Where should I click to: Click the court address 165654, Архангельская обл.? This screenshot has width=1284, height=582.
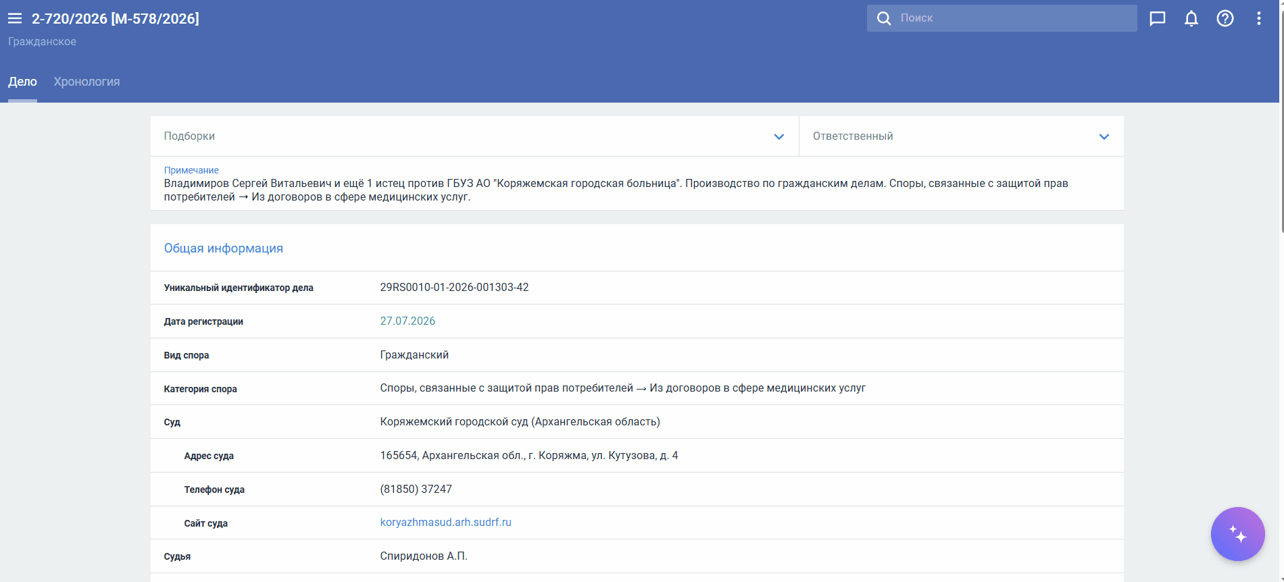[x=529, y=456]
